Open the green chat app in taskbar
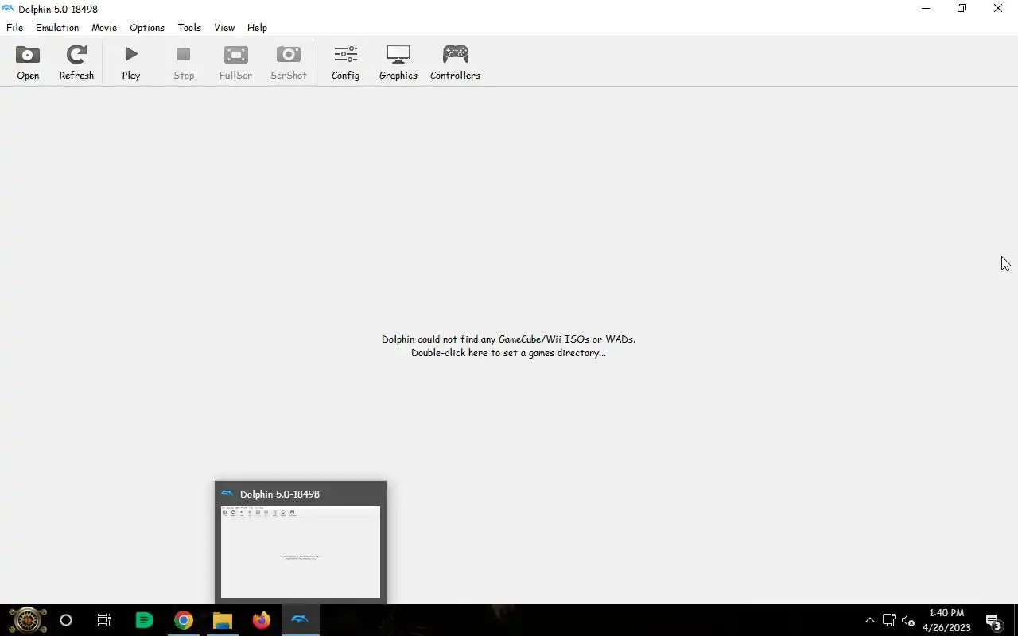 point(144,620)
